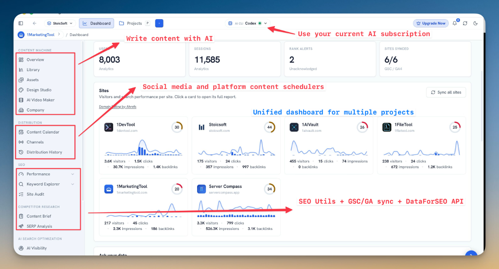Click the Sync all sites button
The height and width of the screenshot is (269, 499).
(x=446, y=92)
